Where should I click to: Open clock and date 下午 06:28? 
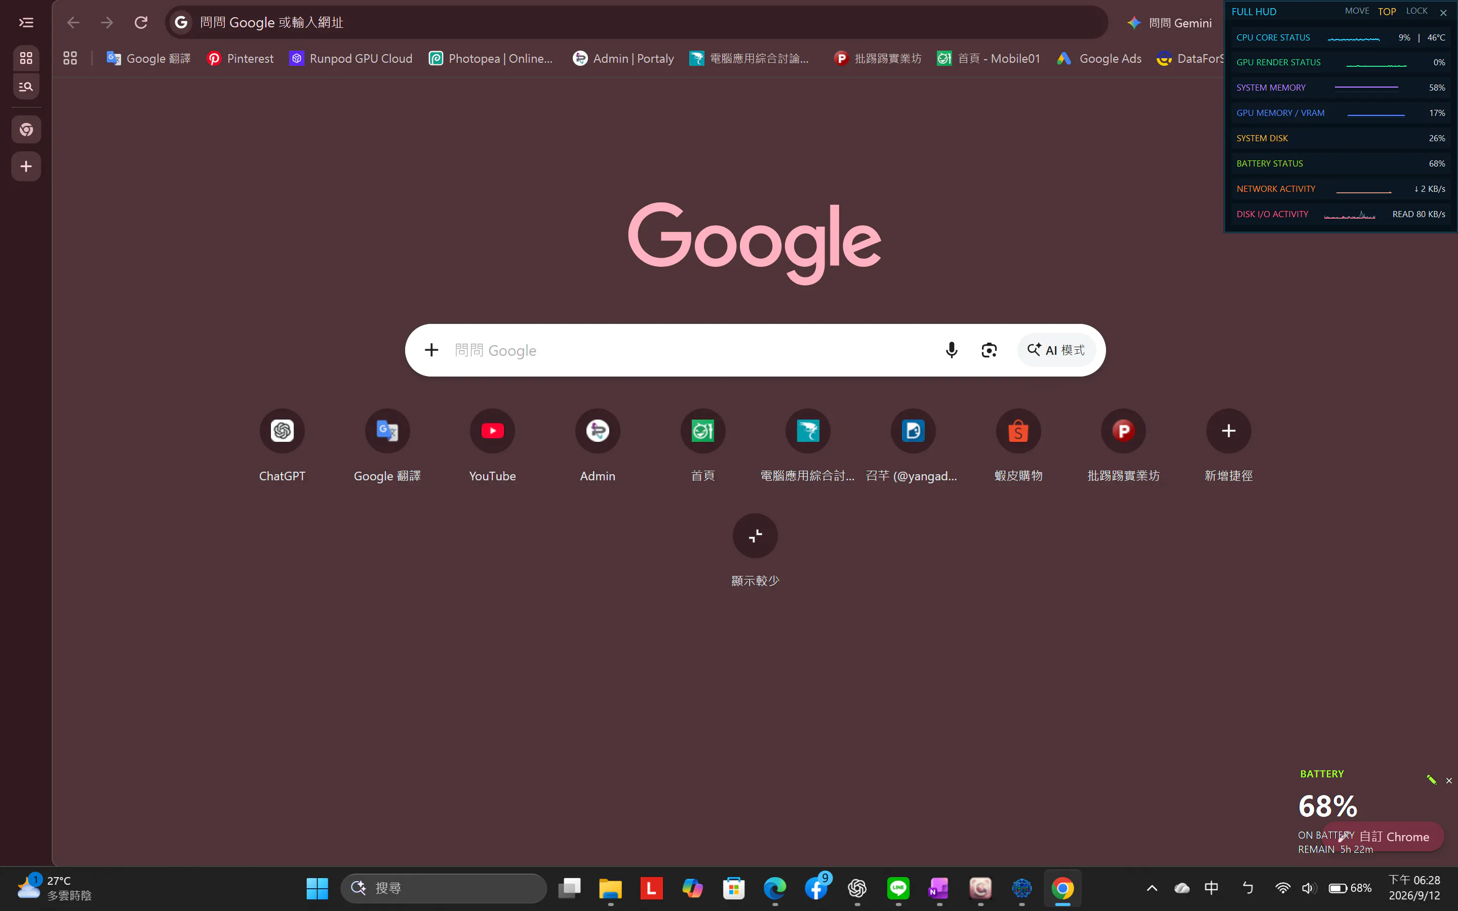pos(1414,888)
